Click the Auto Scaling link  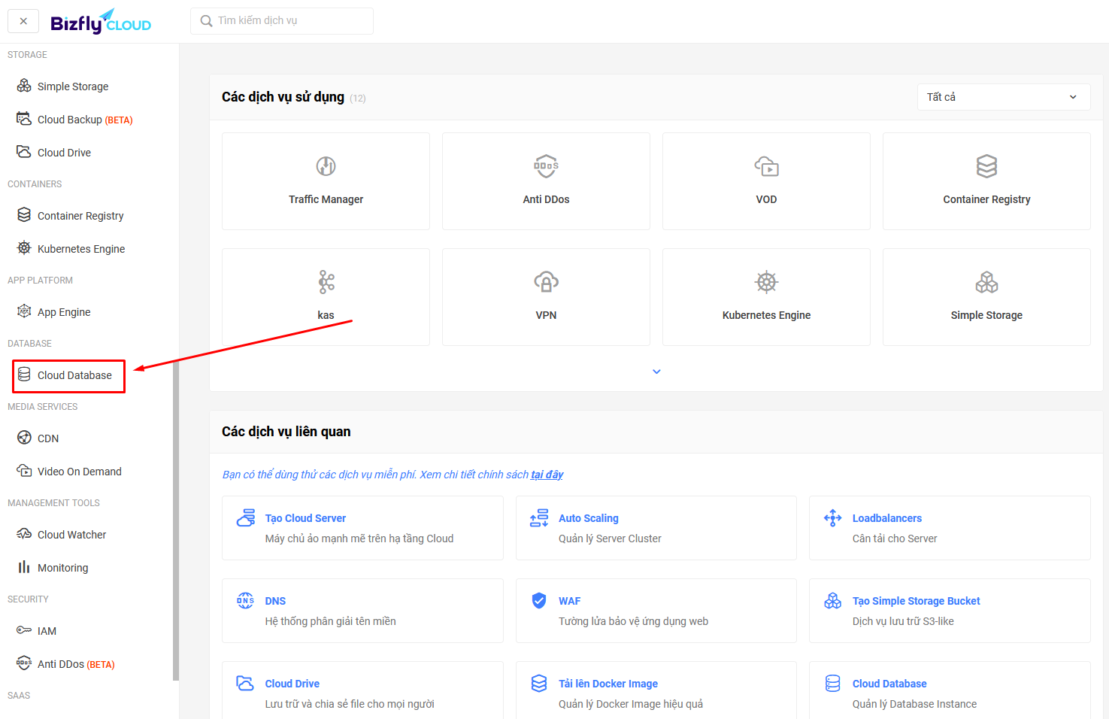[x=589, y=518]
